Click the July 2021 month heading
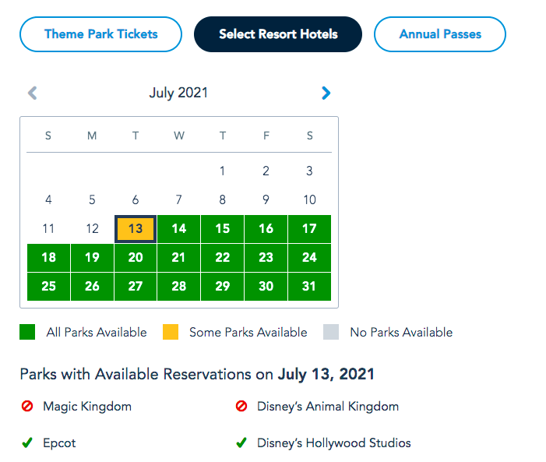Viewport: 546px width, 462px height. (178, 93)
